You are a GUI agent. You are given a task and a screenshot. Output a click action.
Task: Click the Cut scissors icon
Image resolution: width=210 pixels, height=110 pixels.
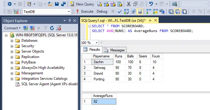(x=129, y=4)
